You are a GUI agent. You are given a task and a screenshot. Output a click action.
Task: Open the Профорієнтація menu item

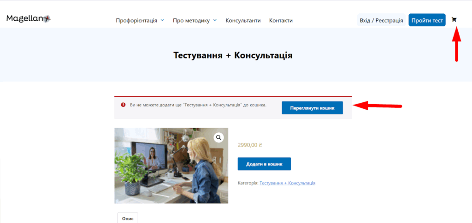[x=136, y=20]
